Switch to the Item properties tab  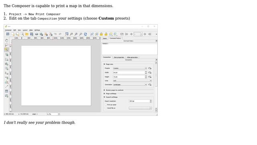point(119,57)
